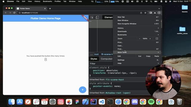Select the Flutter Demo browser tab
This screenshot has width=191, height=107.
point(31,9)
